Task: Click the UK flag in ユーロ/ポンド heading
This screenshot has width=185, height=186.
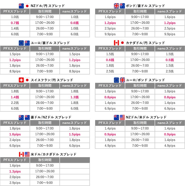Action: coord(122,80)
